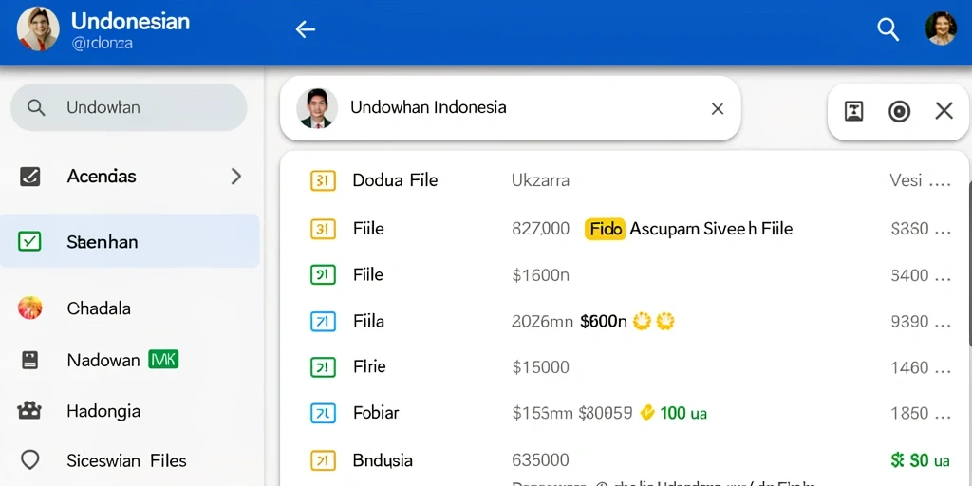This screenshot has height=486, width=972.
Task: Click the $1600n value
Action: point(540,275)
